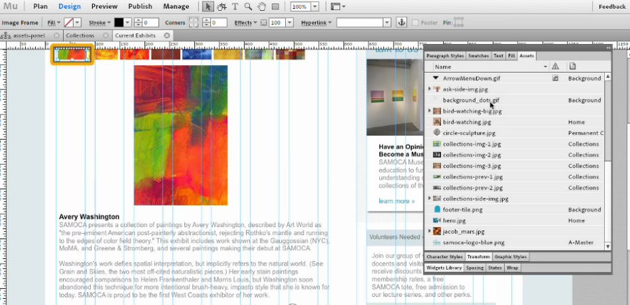Open the opacity value dropdown
This screenshot has height=305, width=630.
pyautogui.click(x=290, y=23)
